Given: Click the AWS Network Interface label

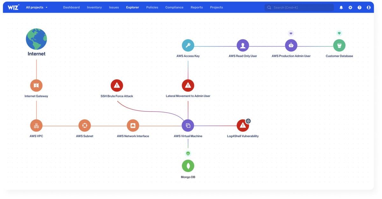Looking at the screenshot, I should (133, 136).
